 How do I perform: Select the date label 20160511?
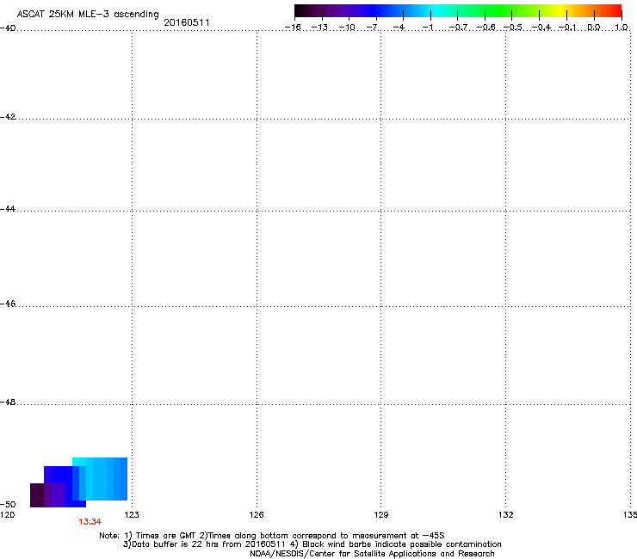pos(187,22)
